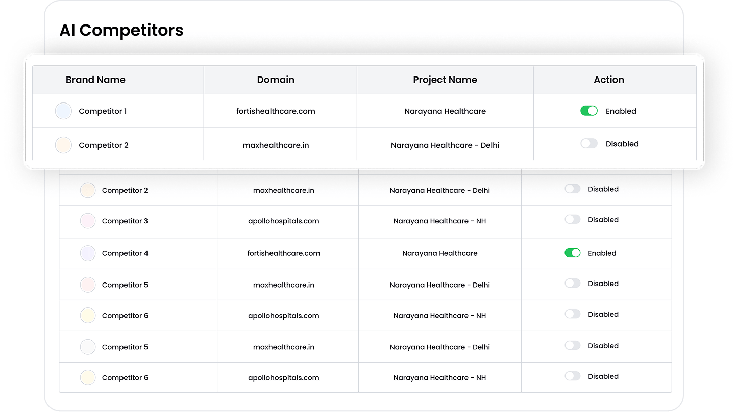Click the Action column header
This screenshot has width=737, height=412.
tap(608, 80)
